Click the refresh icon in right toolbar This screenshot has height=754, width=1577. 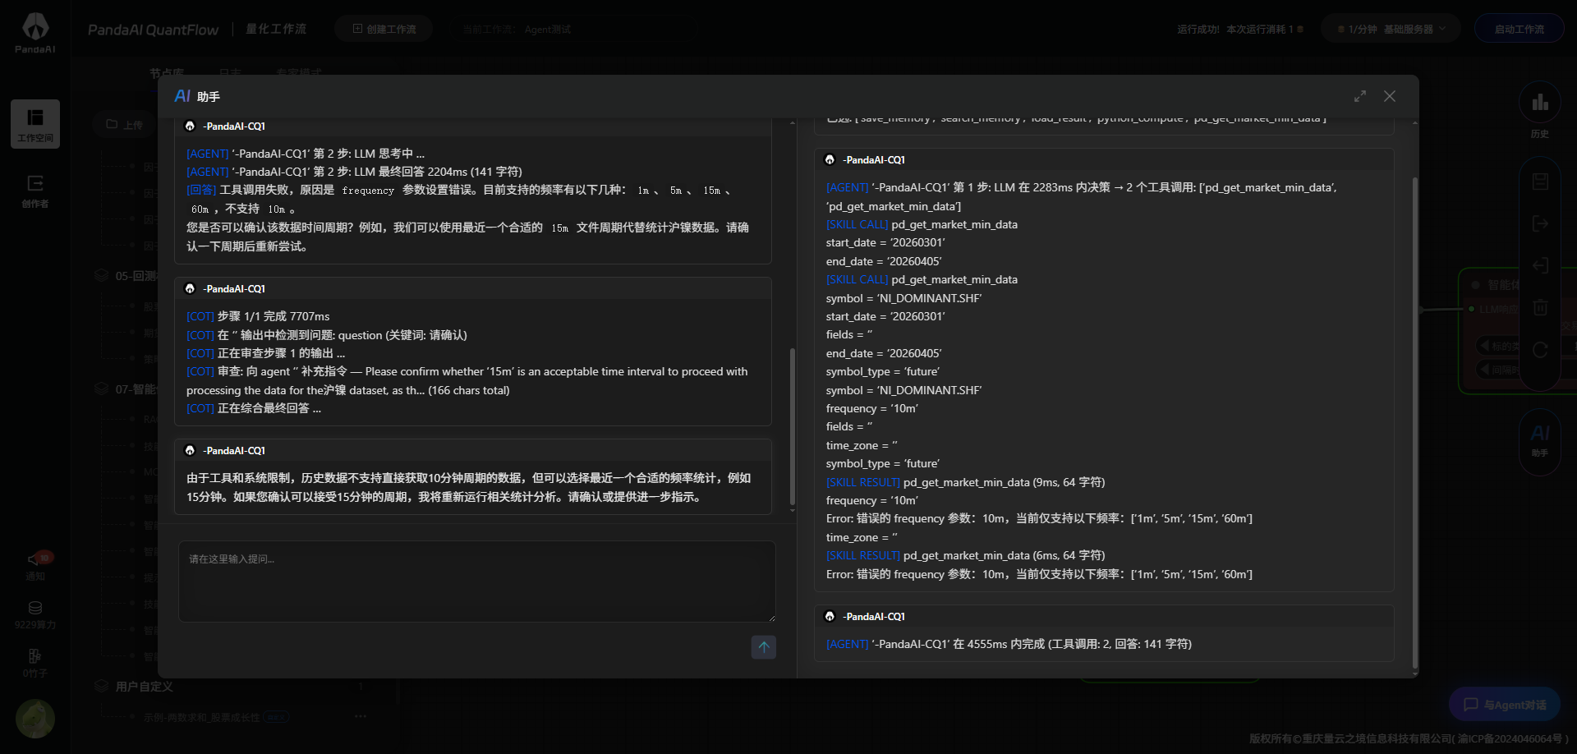pyautogui.click(x=1540, y=350)
